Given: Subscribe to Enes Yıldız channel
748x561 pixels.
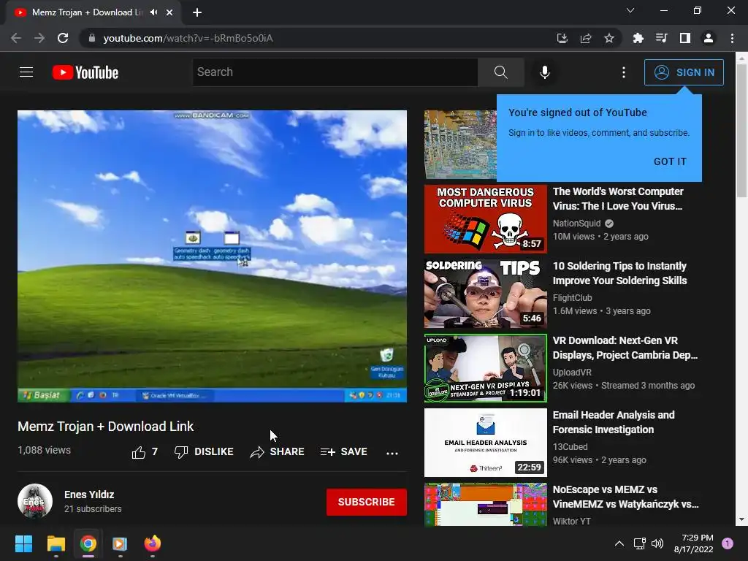Looking at the screenshot, I should pyautogui.click(x=367, y=502).
